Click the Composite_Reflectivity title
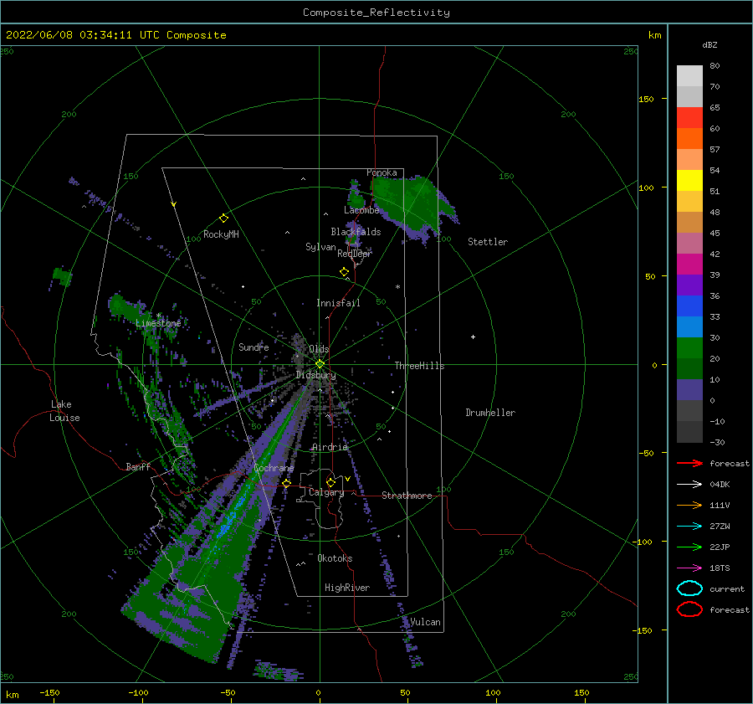The image size is (753, 704). pyautogui.click(x=376, y=13)
